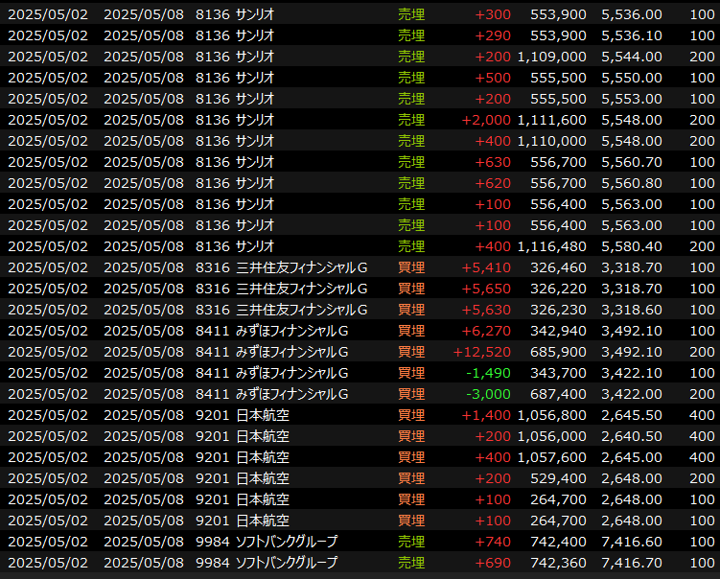
Task: Click the 529,400 amount cell
Action: coord(558,478)
